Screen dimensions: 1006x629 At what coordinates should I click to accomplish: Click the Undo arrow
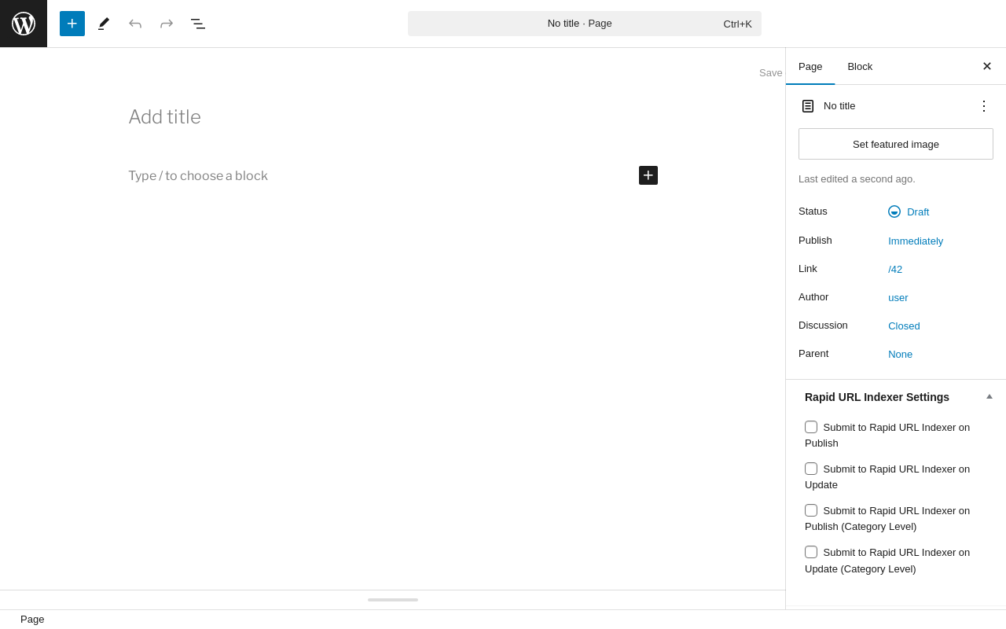(135, 24)
